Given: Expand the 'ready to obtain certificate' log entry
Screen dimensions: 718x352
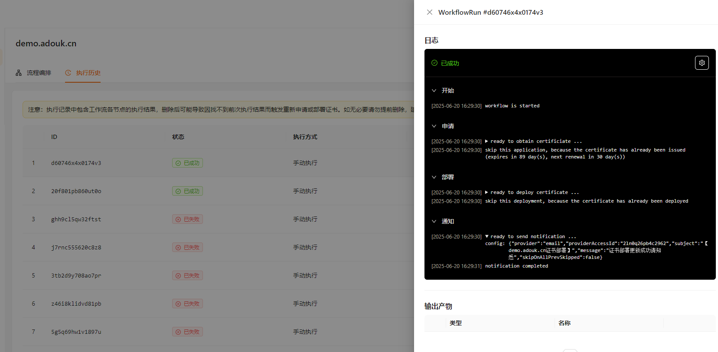Looking at the screenshot, I should point(487,141).
